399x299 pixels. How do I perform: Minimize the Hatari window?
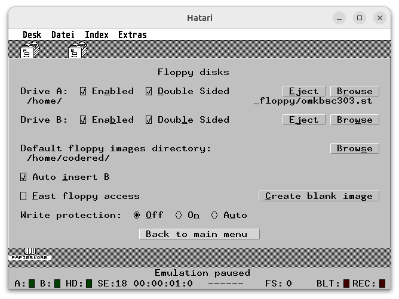(x=339, y=18)
